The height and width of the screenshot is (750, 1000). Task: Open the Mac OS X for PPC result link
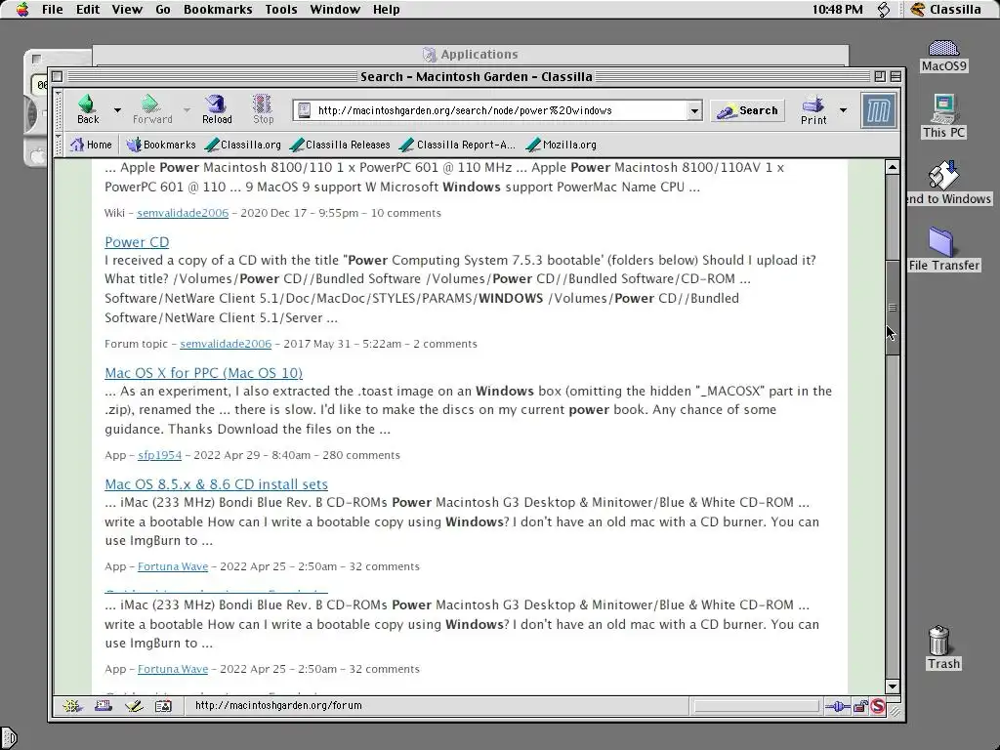point(203,372)
